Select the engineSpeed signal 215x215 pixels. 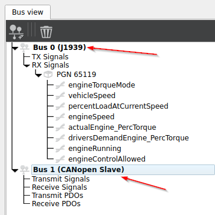point(91,117)
